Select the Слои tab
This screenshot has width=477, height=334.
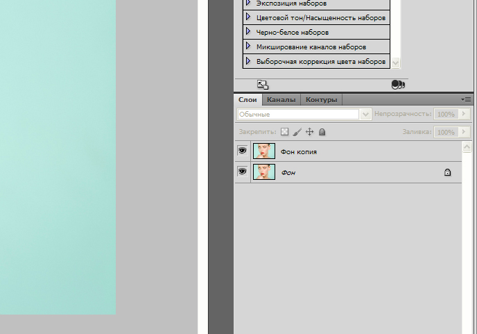pyautogui.click(x=248, y=100)
